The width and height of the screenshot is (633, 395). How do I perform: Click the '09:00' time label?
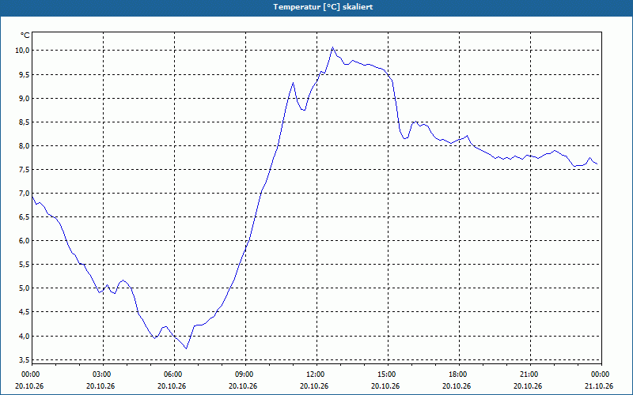(245, 374)
